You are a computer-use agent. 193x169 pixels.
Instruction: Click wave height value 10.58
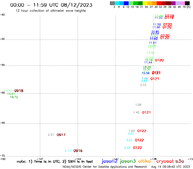point(146,73)
